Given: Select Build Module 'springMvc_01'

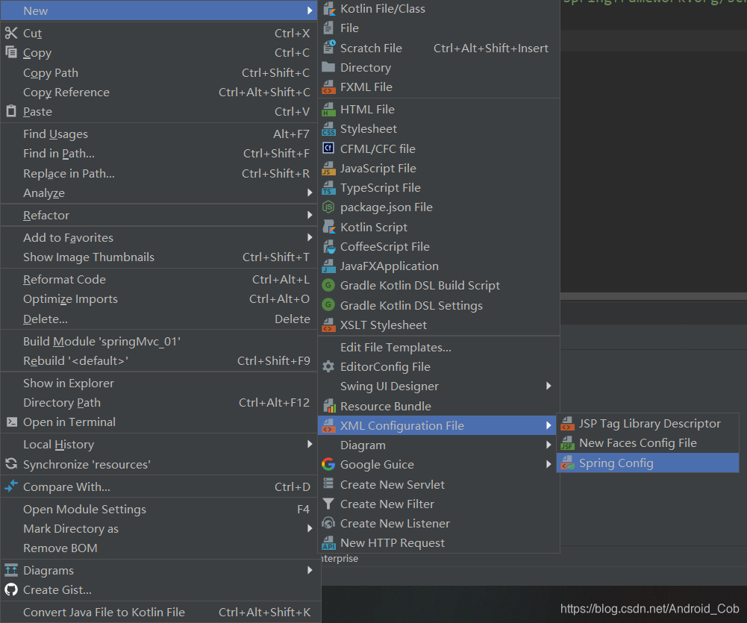Looking at the screenshot, I should [x=159, y=341].
